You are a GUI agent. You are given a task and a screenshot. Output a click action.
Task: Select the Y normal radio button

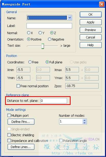(x=40, y=33)
